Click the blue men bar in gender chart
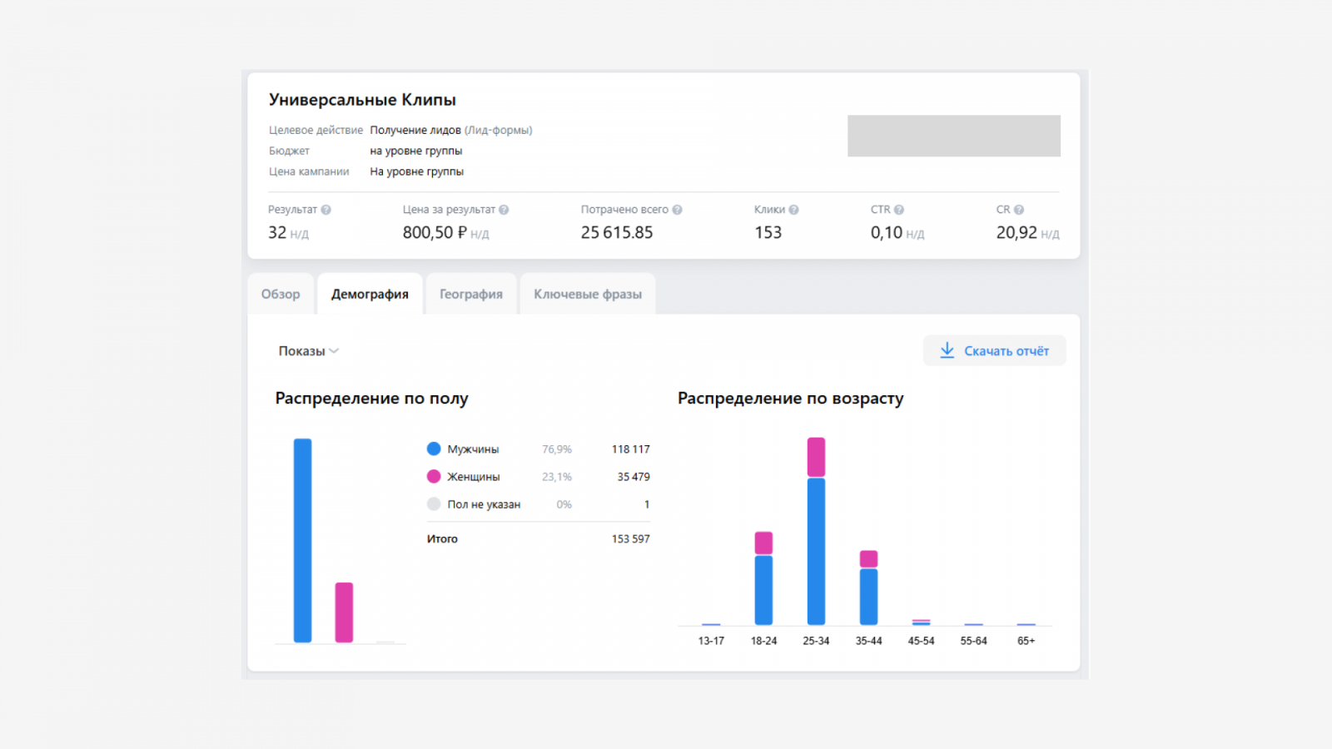Screen dimensions: 1332x749 coord(303,541)
